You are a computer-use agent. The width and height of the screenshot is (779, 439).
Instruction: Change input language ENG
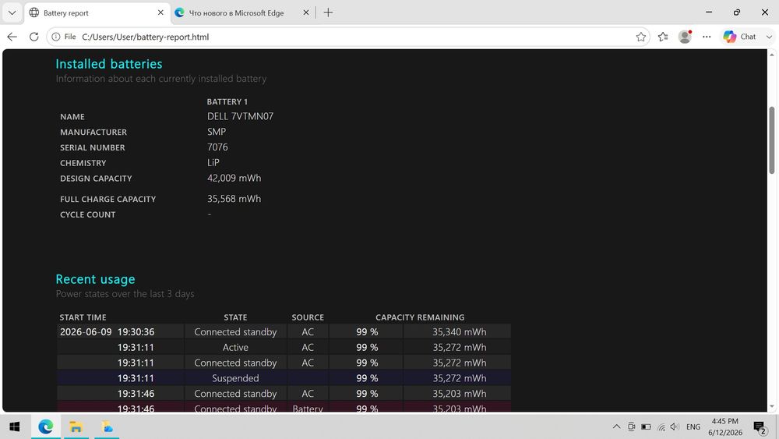[x=693, y=427]
